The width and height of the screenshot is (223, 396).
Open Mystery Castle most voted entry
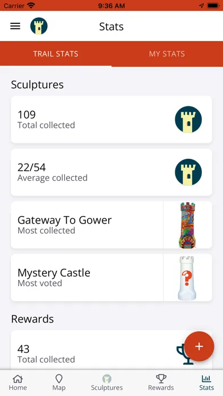111,278
